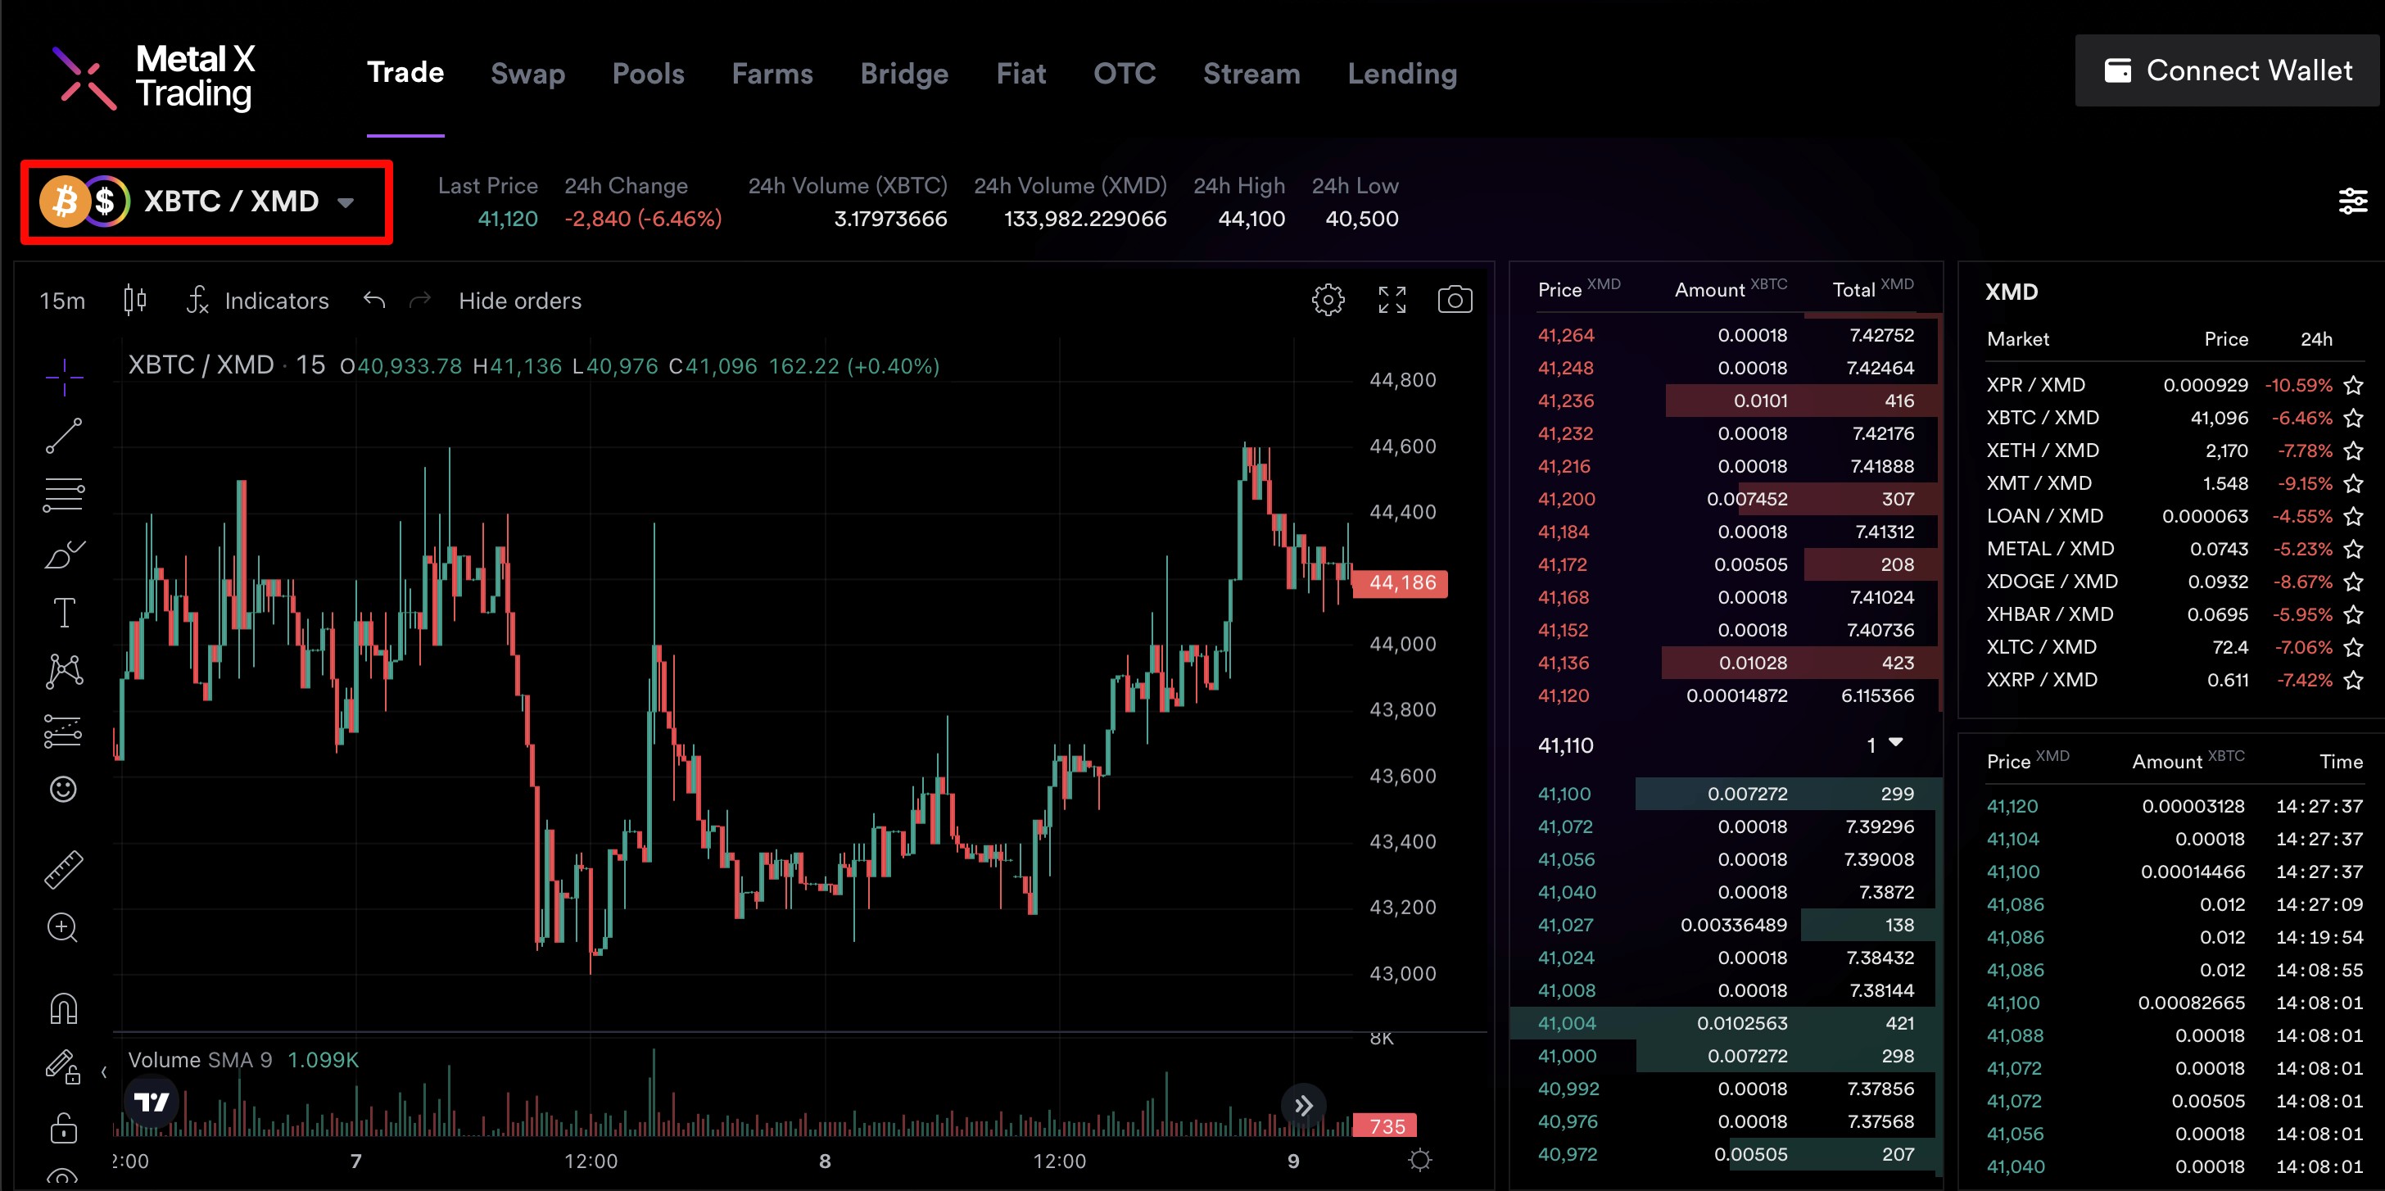This screenshot has width=2385, height=1191.
Task: Expand order book grouping dropdown
Action: [1885, 745]
